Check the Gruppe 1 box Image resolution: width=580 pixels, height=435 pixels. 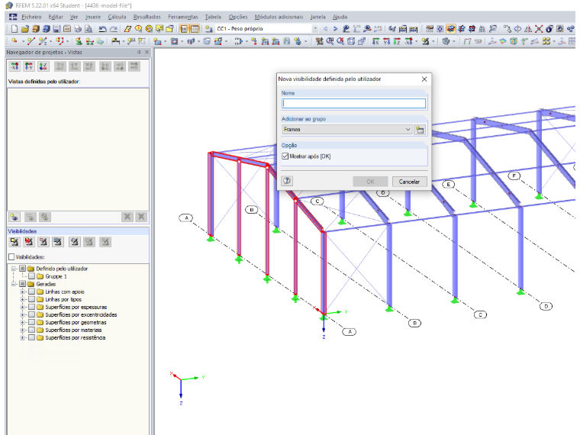32,276
